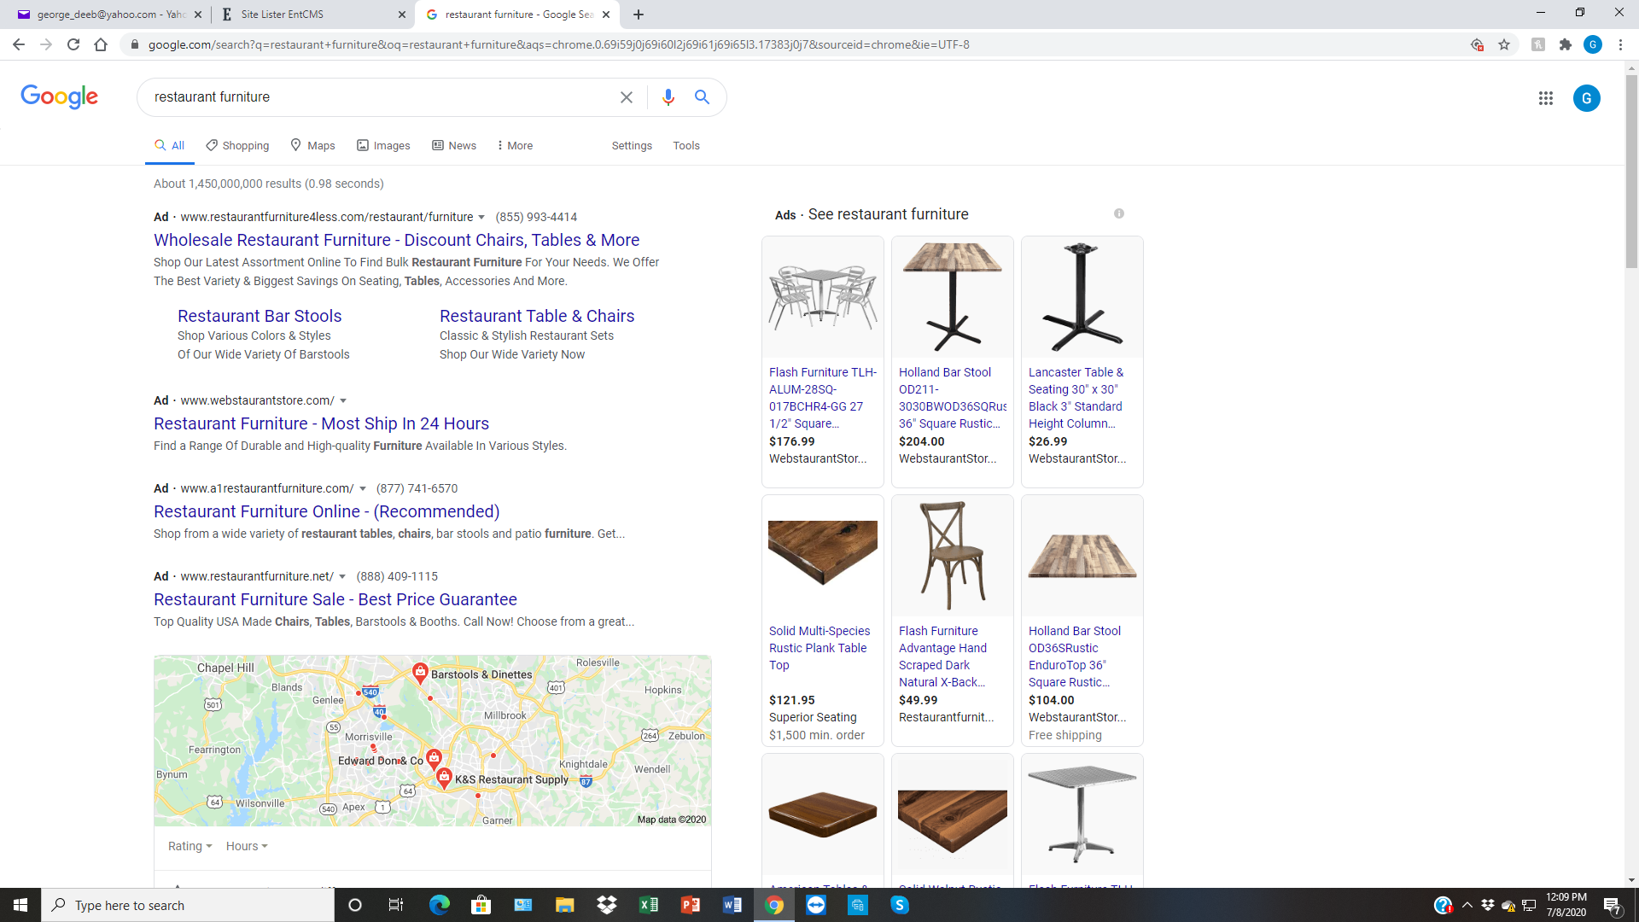
Task: Open Wholesale Restaurant Furniture ad link
Action: [396, 240]
